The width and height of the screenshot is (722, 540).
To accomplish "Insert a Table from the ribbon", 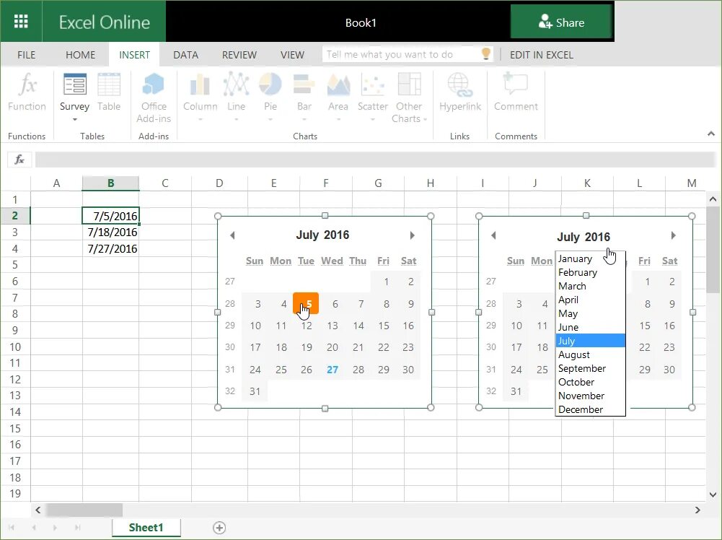I will [x=109, y=92].
